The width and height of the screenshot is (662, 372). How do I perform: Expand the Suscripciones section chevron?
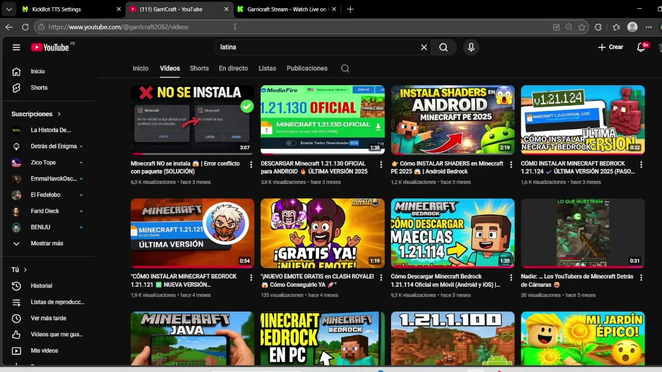(x=59, y=114)
